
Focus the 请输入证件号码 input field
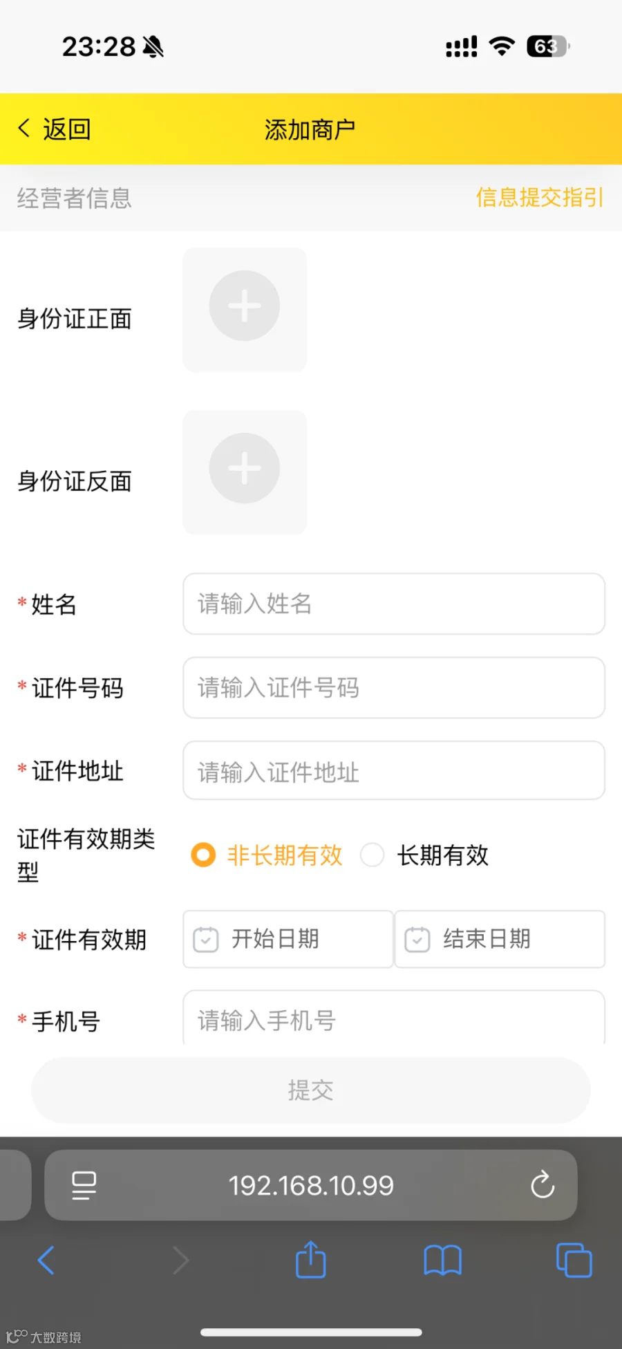(394, 688)
